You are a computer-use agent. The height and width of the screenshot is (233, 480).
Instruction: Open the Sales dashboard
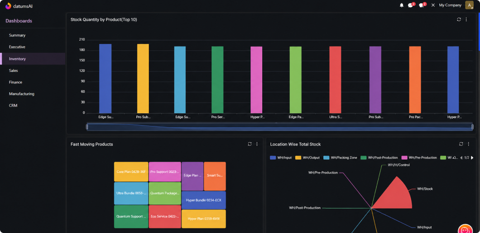[x=33, y=70]
